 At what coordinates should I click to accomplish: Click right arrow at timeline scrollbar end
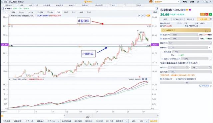pos(158,116)
